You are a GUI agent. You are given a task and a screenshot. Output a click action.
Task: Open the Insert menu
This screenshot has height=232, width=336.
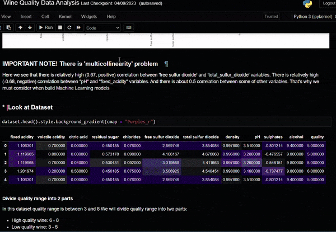(x=26, y=16)
